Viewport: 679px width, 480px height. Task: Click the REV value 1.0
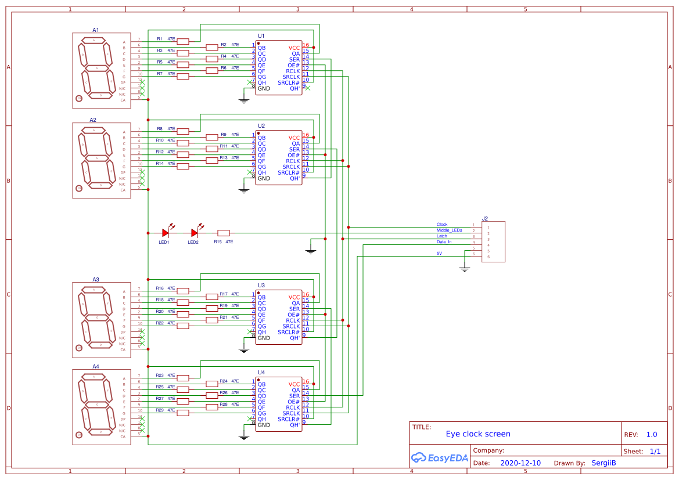coord(651,434)
